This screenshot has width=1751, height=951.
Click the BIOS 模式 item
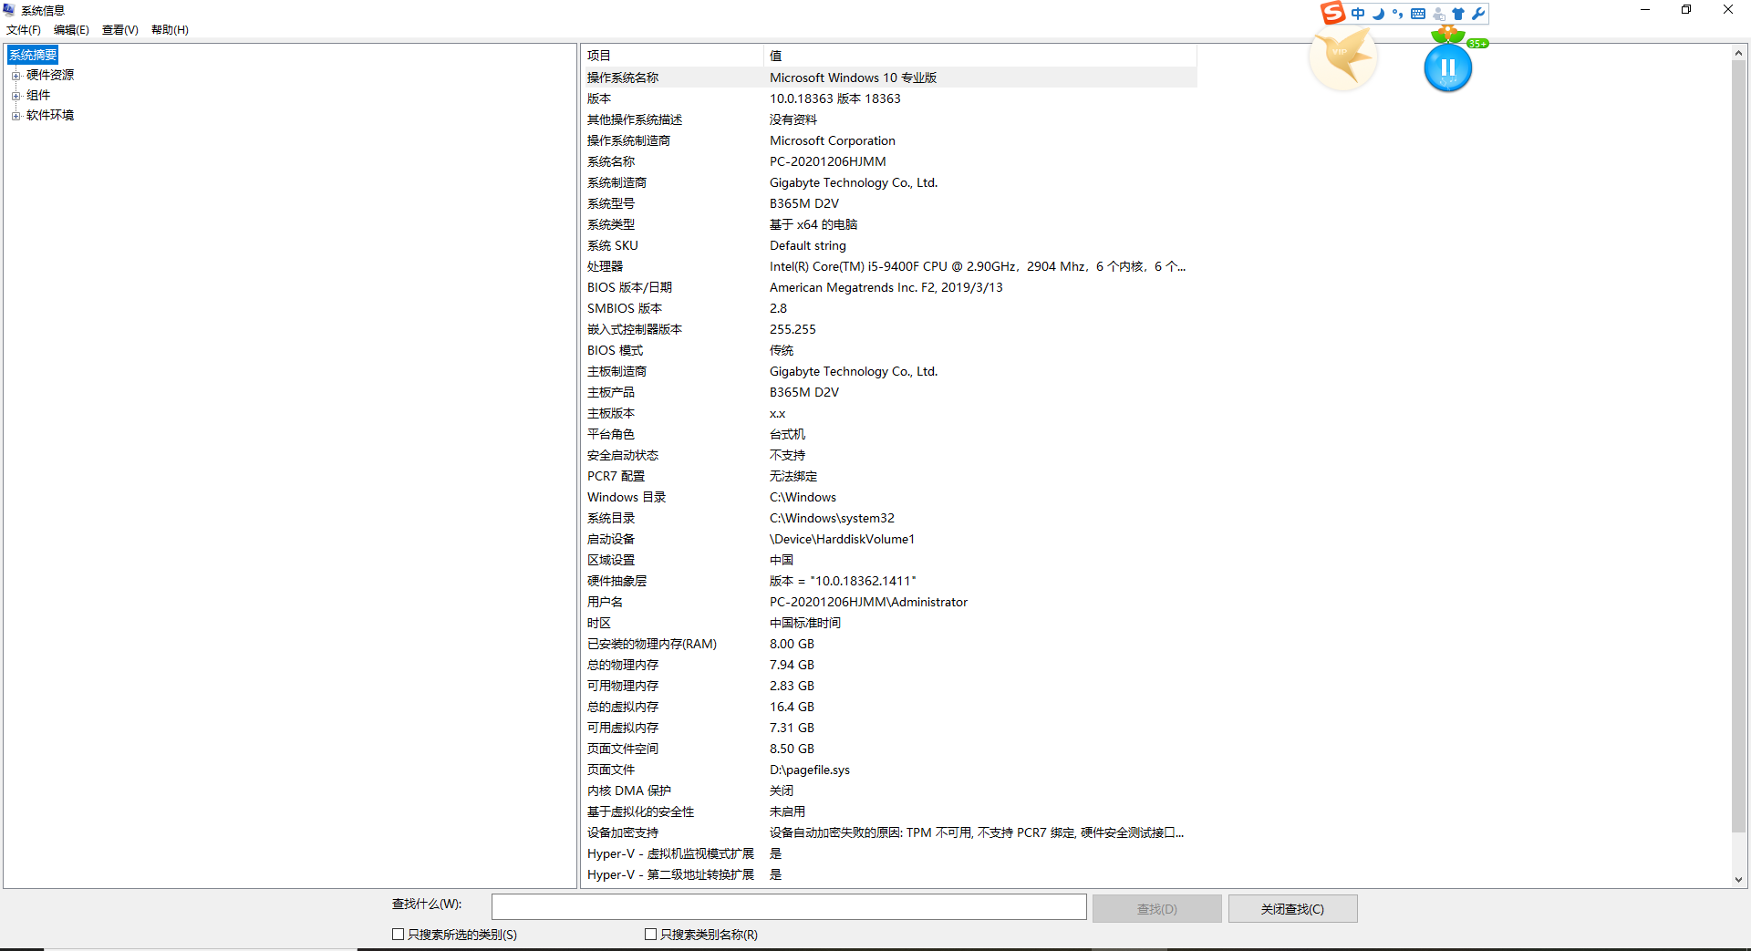pyautogui.click(x=615, y=350)
